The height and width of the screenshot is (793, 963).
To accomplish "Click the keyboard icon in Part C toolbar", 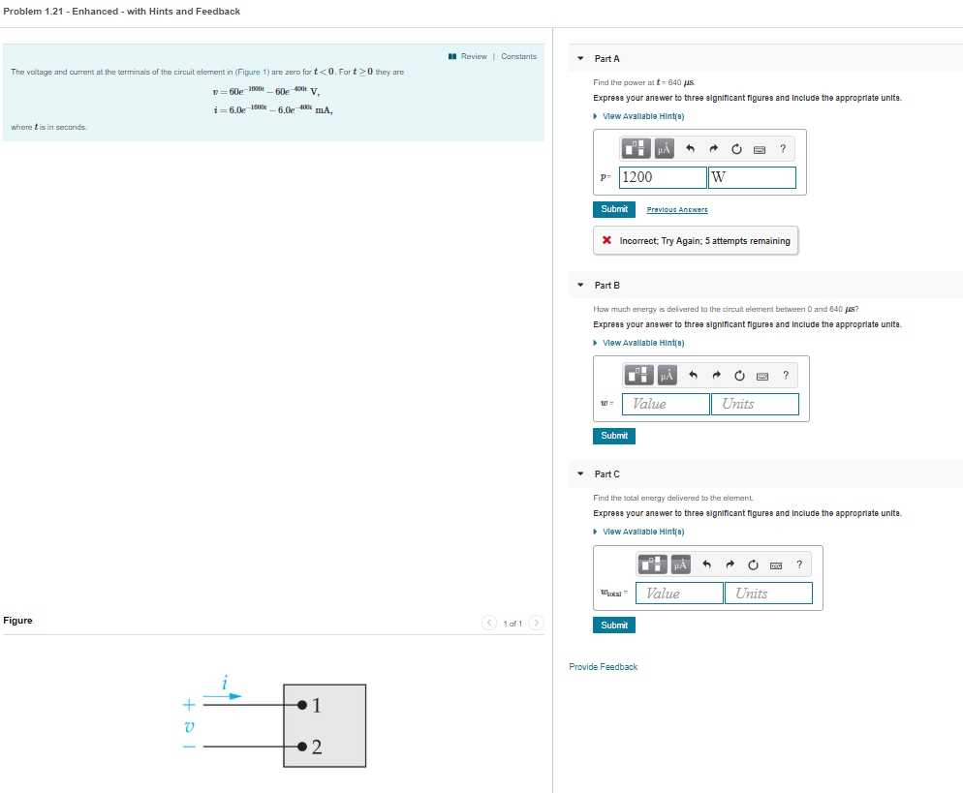I will [776, 564].
